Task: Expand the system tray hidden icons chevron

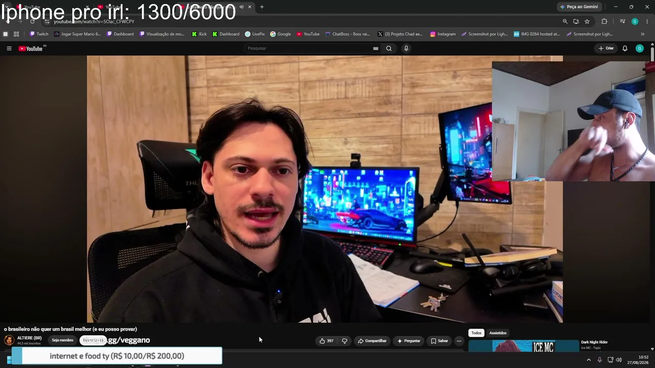Action: pos(588,360)
